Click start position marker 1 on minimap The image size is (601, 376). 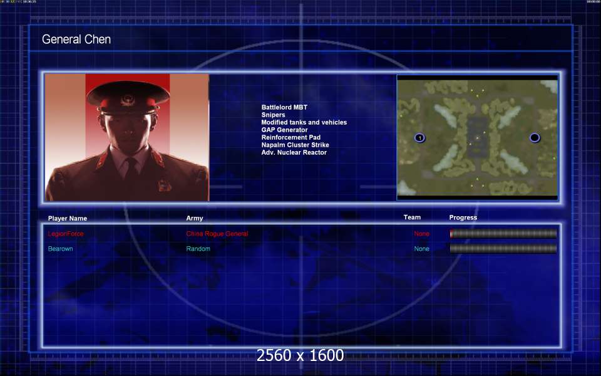pos(419,138)
